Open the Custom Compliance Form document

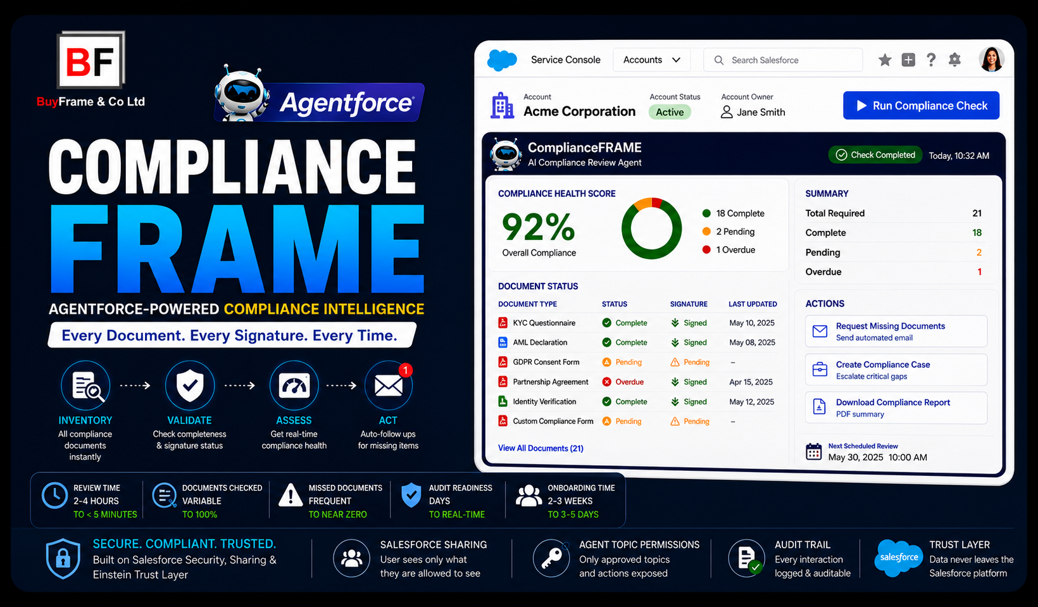pos(553,422)
